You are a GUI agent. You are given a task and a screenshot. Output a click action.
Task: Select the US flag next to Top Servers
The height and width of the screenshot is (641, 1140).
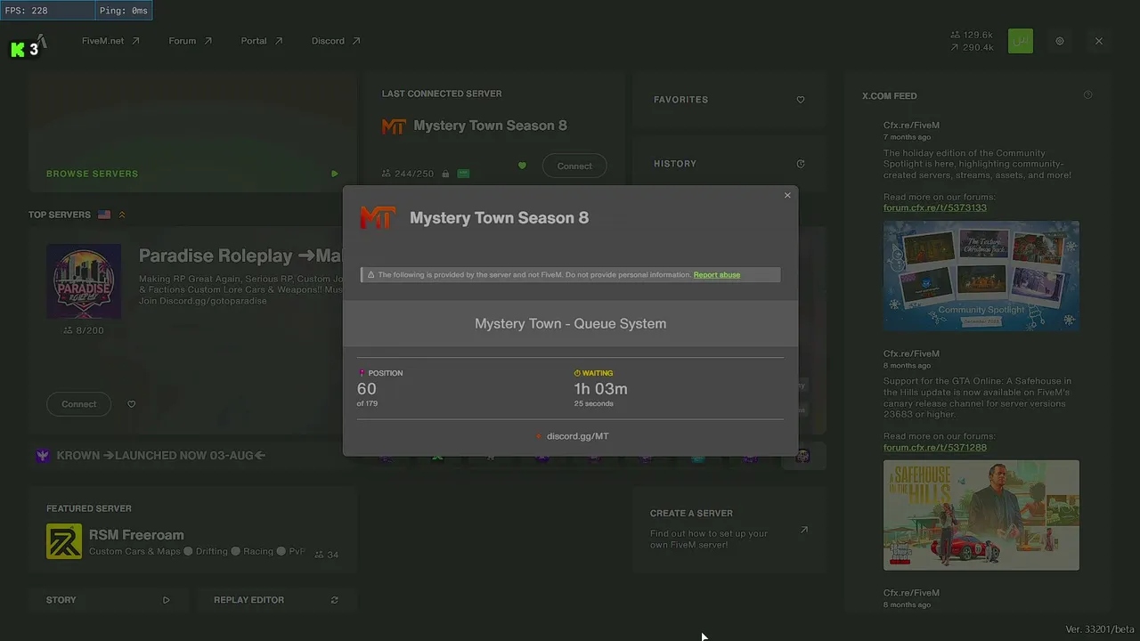tap(104, 215)
